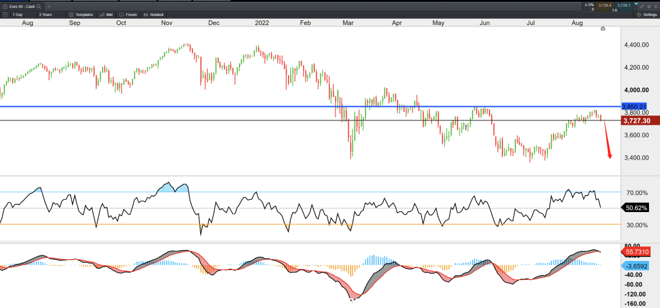Screen dimensions: 660x308
Task: Click the buy price 3,728.1 box
Action: (x=624, y=5)
